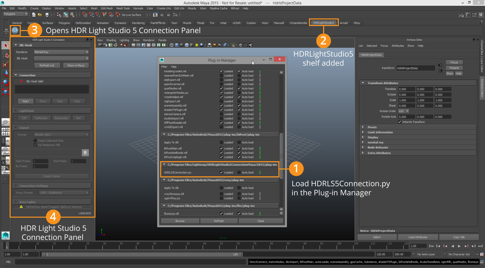
Task: Pick the Move tool cone icon
Action: click(6, 73)
